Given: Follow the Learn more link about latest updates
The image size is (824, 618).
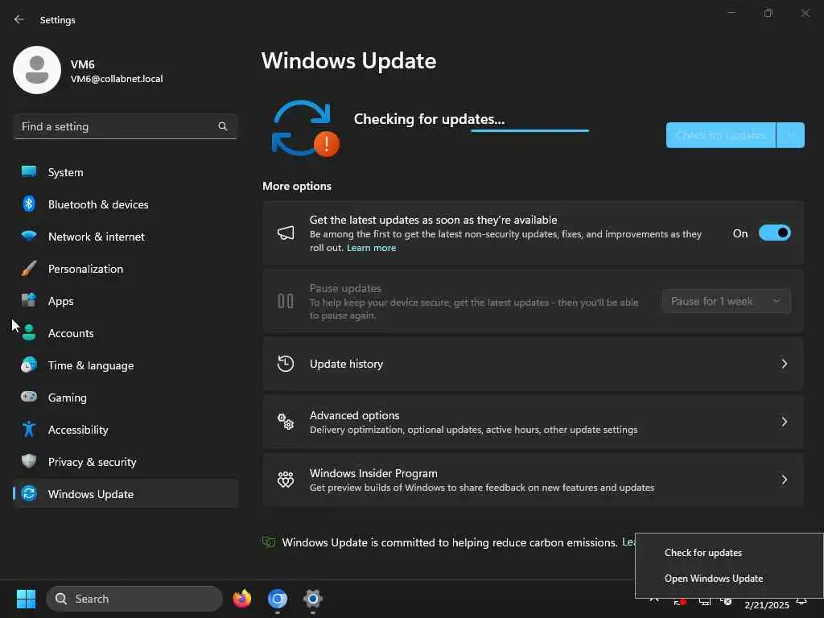Looking at the screenshot, I should [x=372, y=248].
